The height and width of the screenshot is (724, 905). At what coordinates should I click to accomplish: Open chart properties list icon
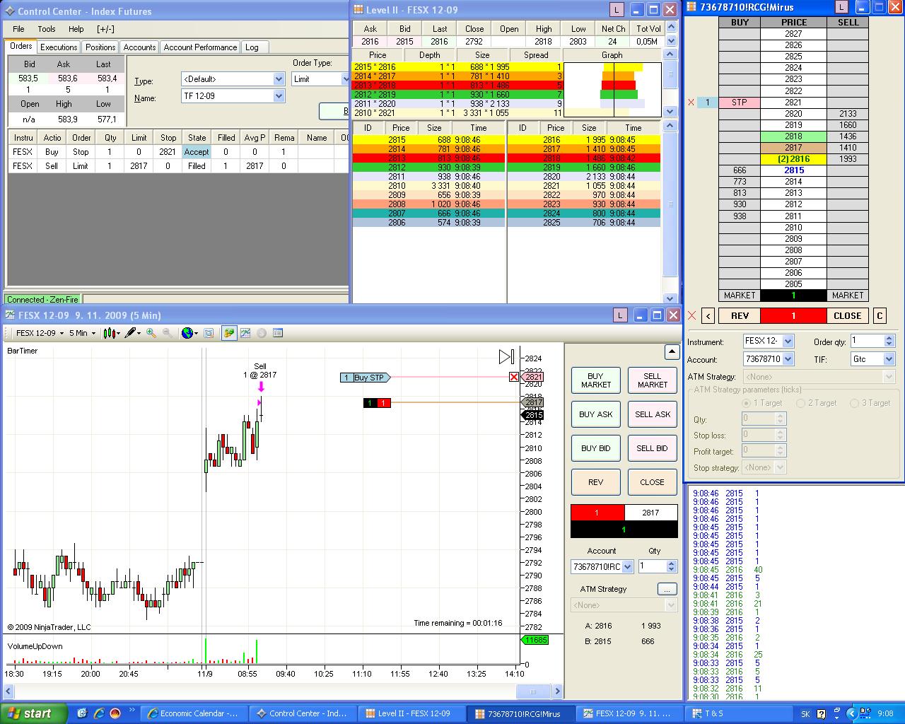278,333
